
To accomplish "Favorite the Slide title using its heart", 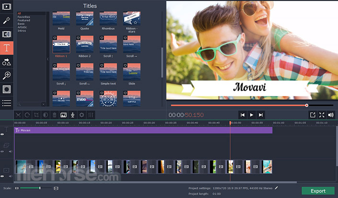I will pos(125,66).
